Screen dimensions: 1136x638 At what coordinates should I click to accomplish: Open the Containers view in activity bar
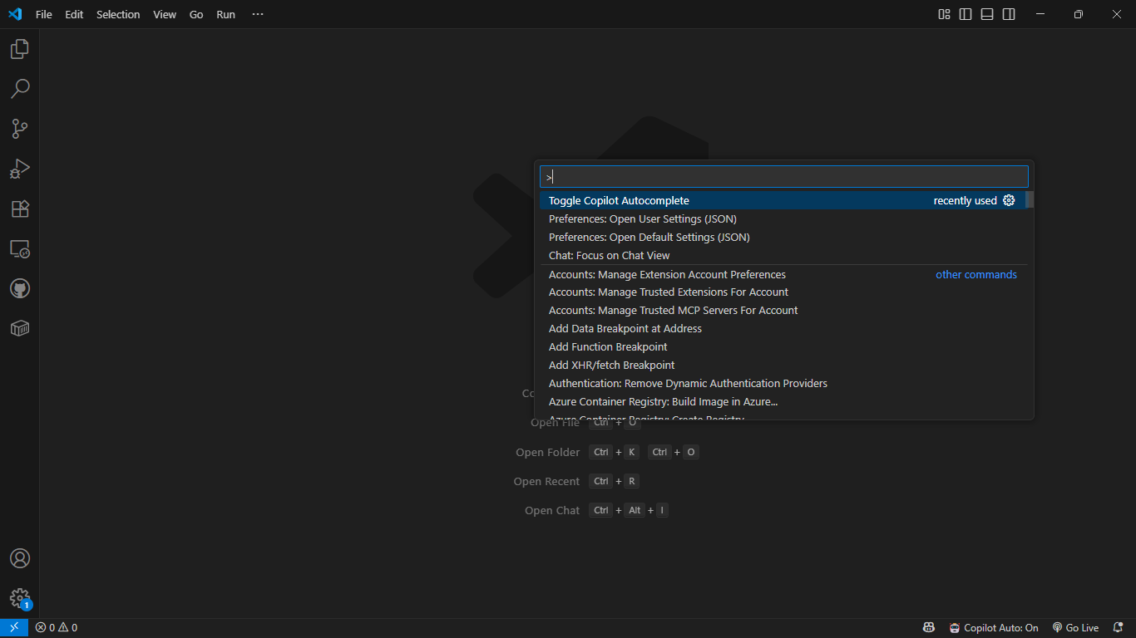[20, 328]
